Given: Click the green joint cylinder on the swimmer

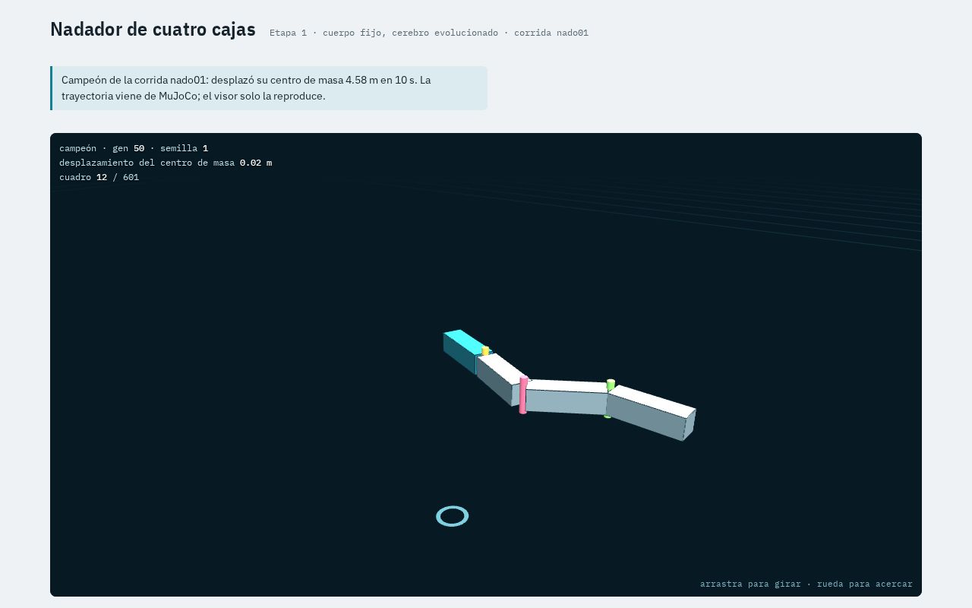Looking at the screenshot, I should tap(610, 385).
